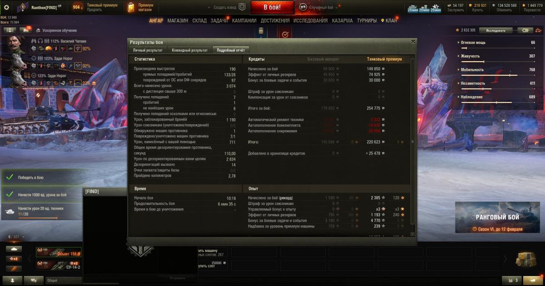
Task: Open the contacts list person icon
Action: click(13, 280)
